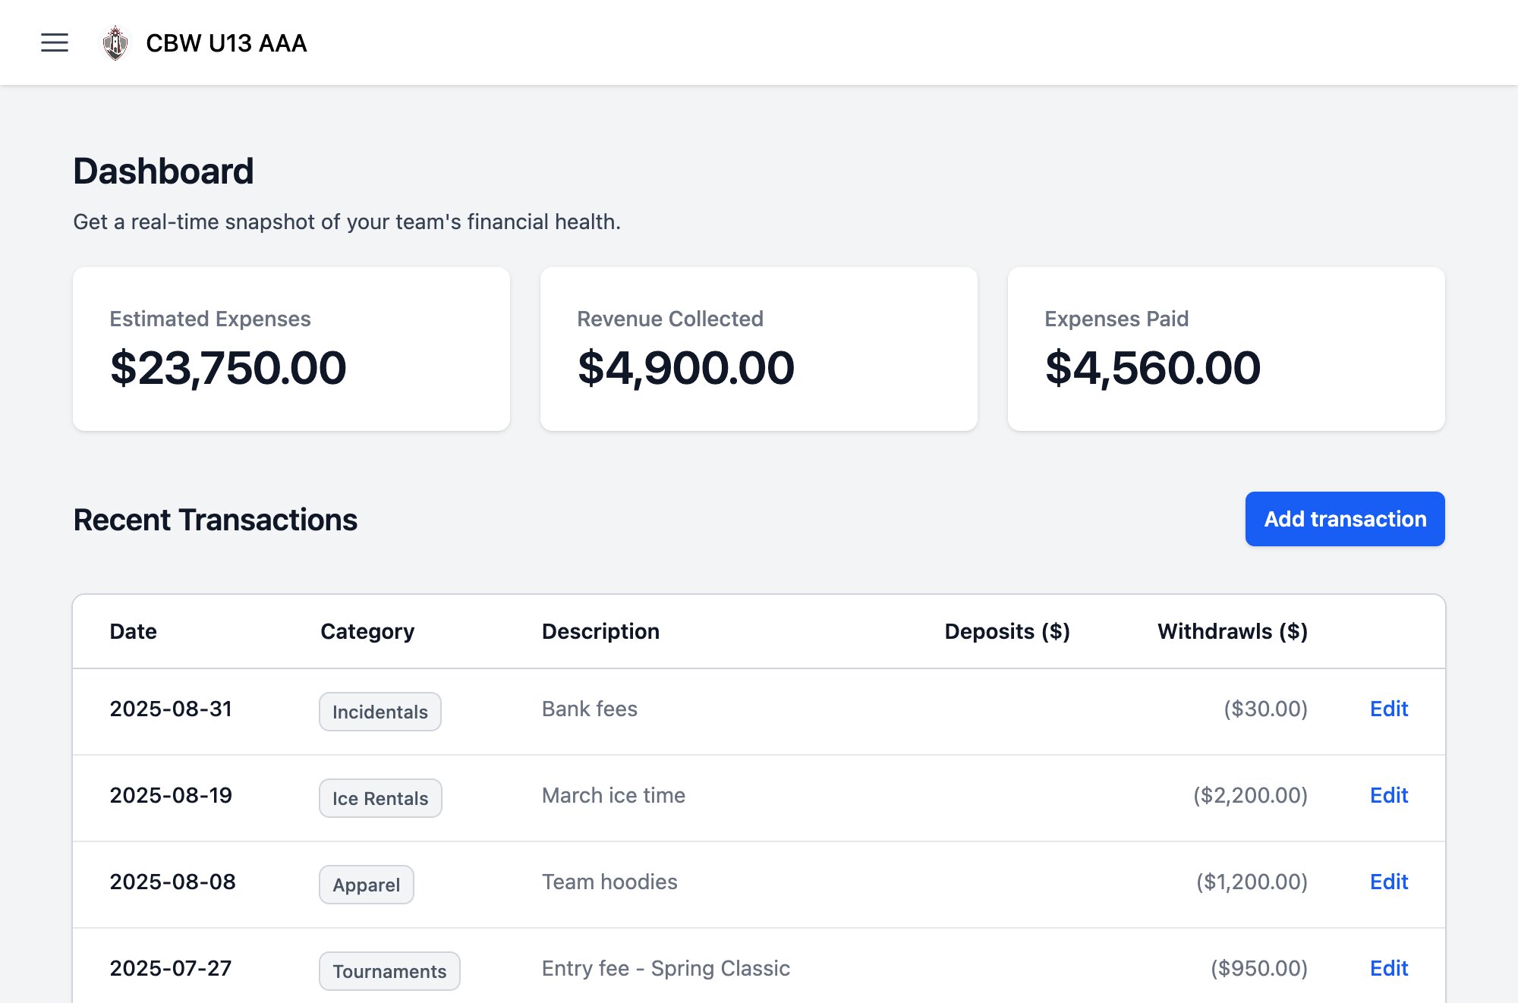Viewport: 1518px width, 1003px height.
Task: Click the Date column header
Action: click(134, 631)
